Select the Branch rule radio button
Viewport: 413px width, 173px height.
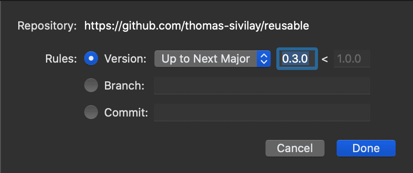coord(91,86)
